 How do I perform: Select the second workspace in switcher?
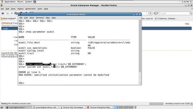click(x=121, y=107)
